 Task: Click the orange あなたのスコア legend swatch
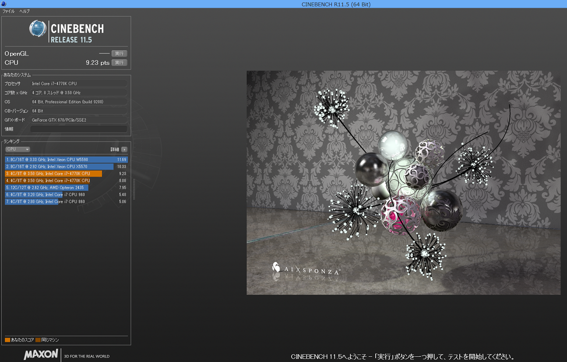click(x=7, y=340)
